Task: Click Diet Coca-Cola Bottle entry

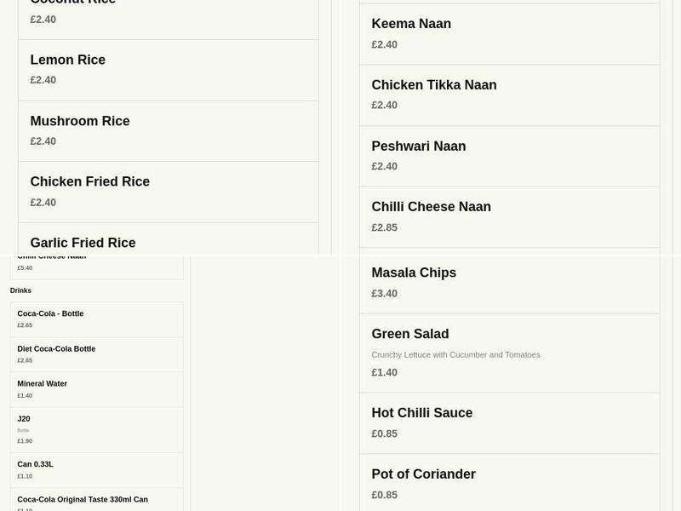Action: coord(96,353)
